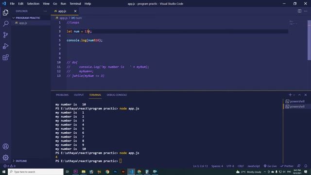The image size is (311, 175).
Task: Open the terminal launch profile dropdown arrow
Action: (294, 95)
